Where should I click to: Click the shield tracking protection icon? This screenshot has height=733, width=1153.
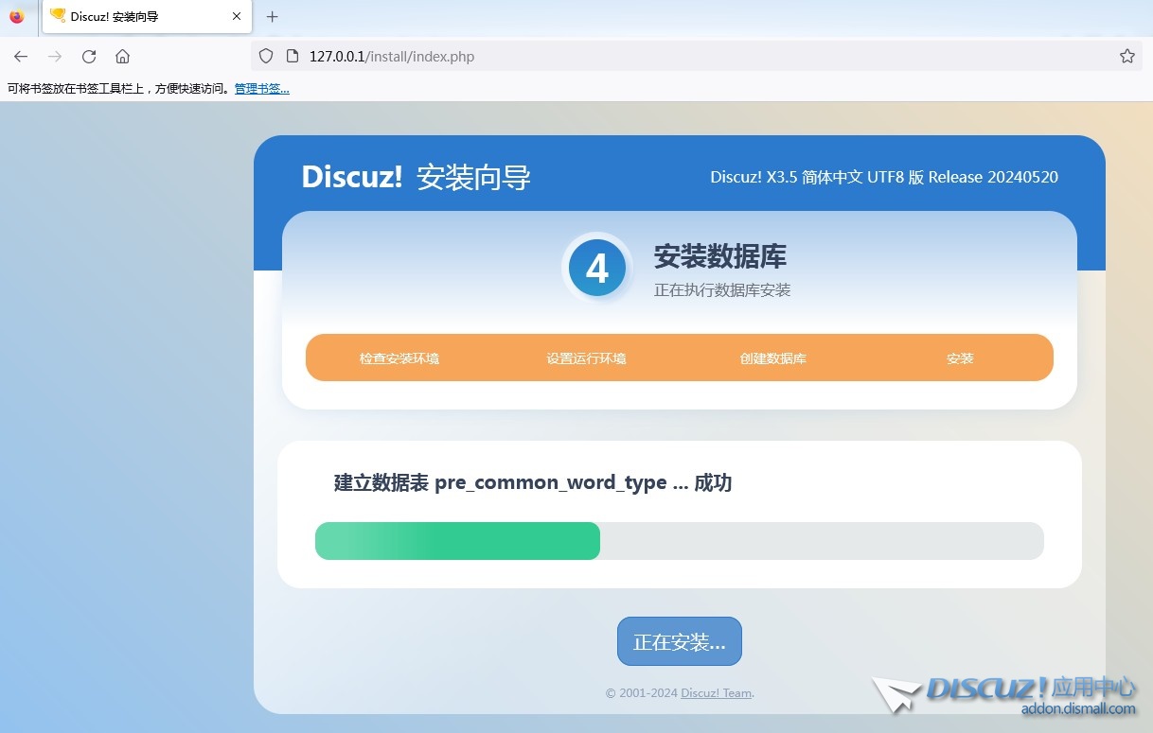(x=266, y=57)
